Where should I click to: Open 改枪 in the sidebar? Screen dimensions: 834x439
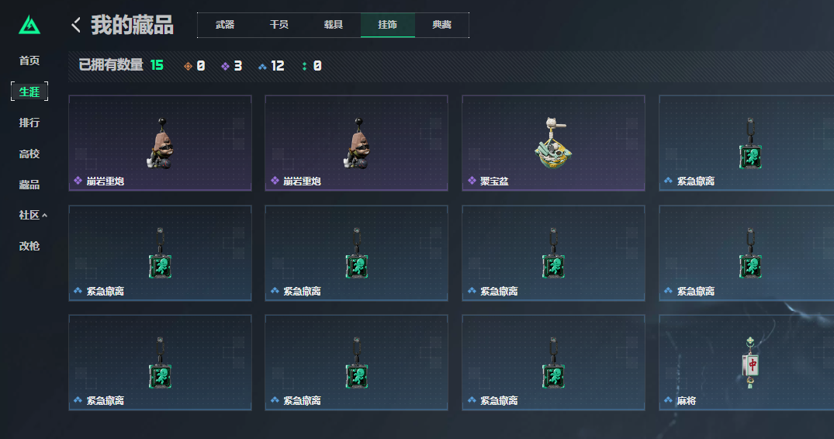point(29,246)
